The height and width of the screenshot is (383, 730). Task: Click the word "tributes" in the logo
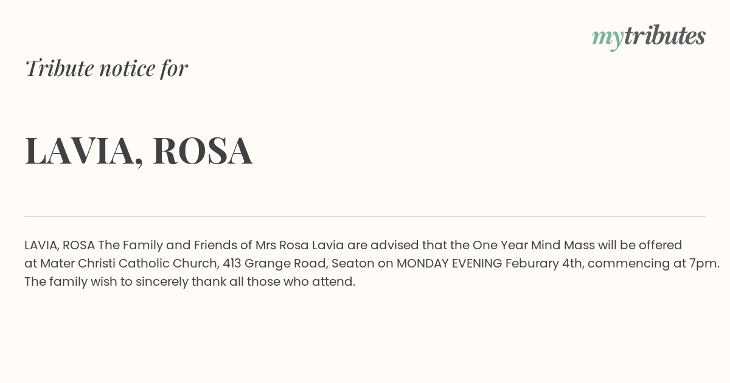[664, 35]
